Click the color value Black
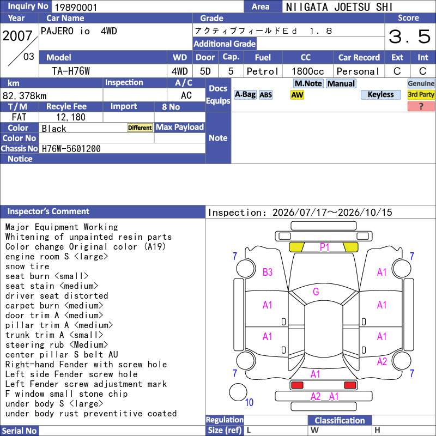Screen dimensions: 436x436 (x=54, y=129)
